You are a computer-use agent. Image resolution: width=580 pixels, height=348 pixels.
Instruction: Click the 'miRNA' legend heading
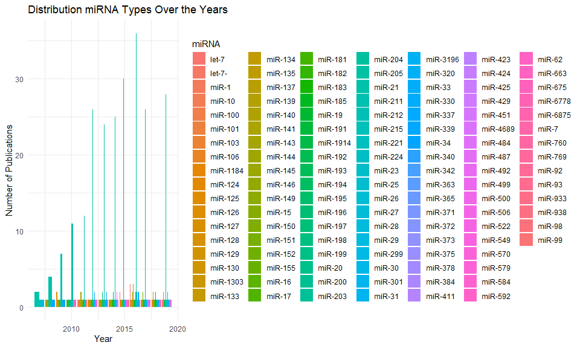coord(206,44)
